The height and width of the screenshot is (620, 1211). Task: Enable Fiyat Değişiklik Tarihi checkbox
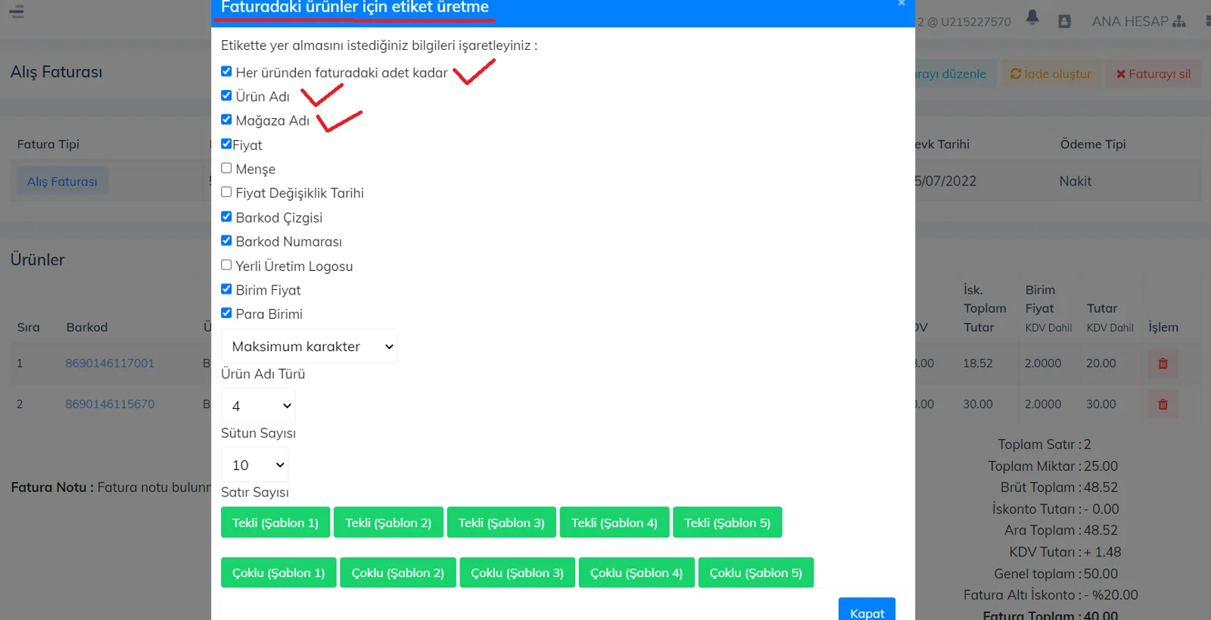[x=226, y=192]
